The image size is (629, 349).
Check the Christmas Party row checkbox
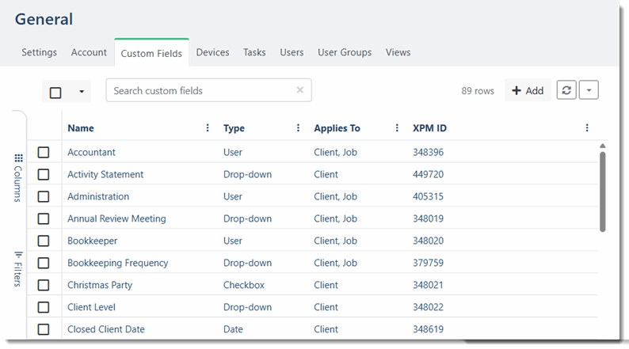tap(44, 285)
